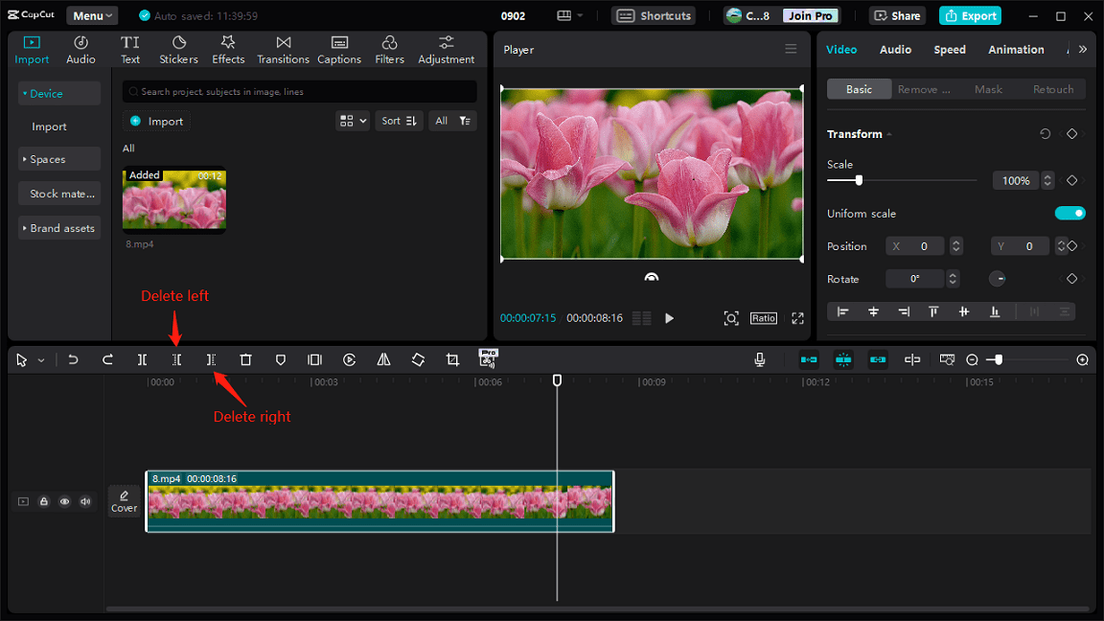Toggle the timeline preview mode icon

(947, 359)
